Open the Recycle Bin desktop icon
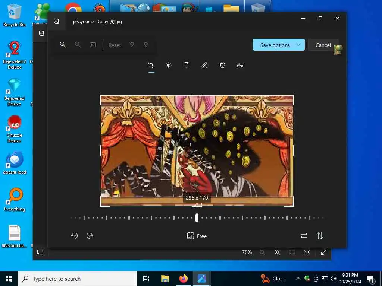This screenshot has width=382, height=286. click(x=15, y=15)
